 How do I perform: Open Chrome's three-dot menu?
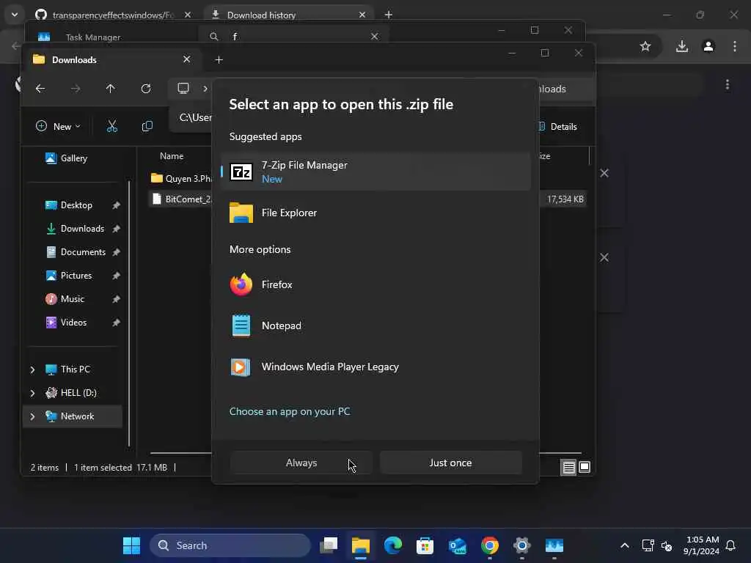(735, 46)
